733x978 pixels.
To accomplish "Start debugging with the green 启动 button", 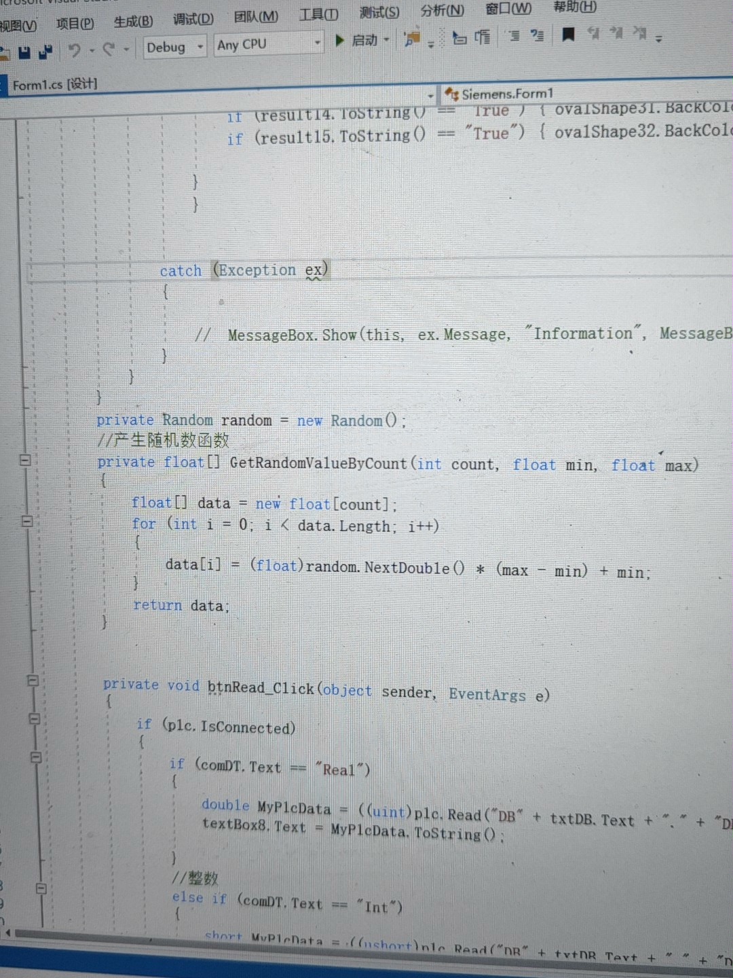I will tap(356, 40).
